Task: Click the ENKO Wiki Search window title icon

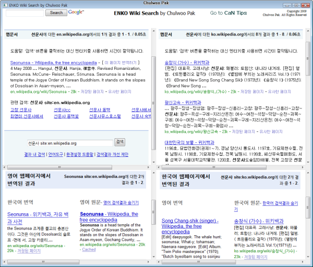Action: pyautogui.click(x=5, y=5)
